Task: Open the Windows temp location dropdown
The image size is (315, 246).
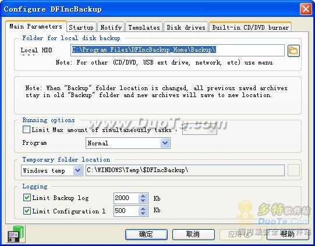Action: click(78, 170)
